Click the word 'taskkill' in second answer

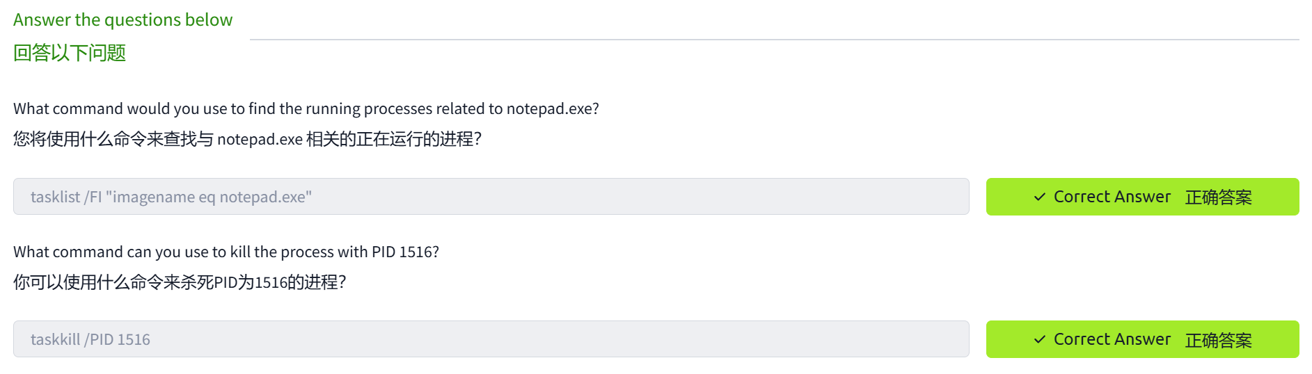[x=56, y=340]
